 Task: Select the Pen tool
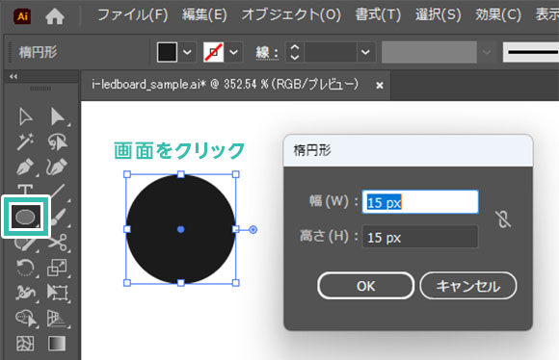pos(25,167)
